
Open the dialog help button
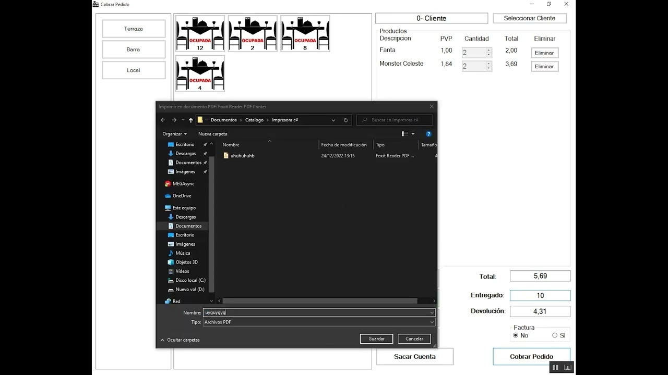[428, 134]
